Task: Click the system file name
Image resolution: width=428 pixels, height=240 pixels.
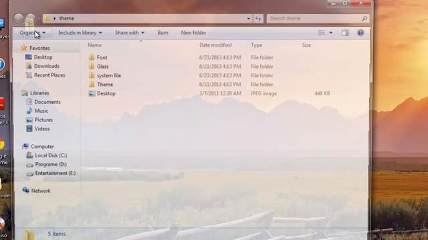Action: [x=109, y=75]
